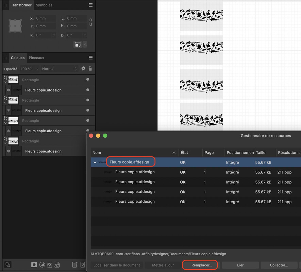Open the D shear dropdown arrow

85,35
